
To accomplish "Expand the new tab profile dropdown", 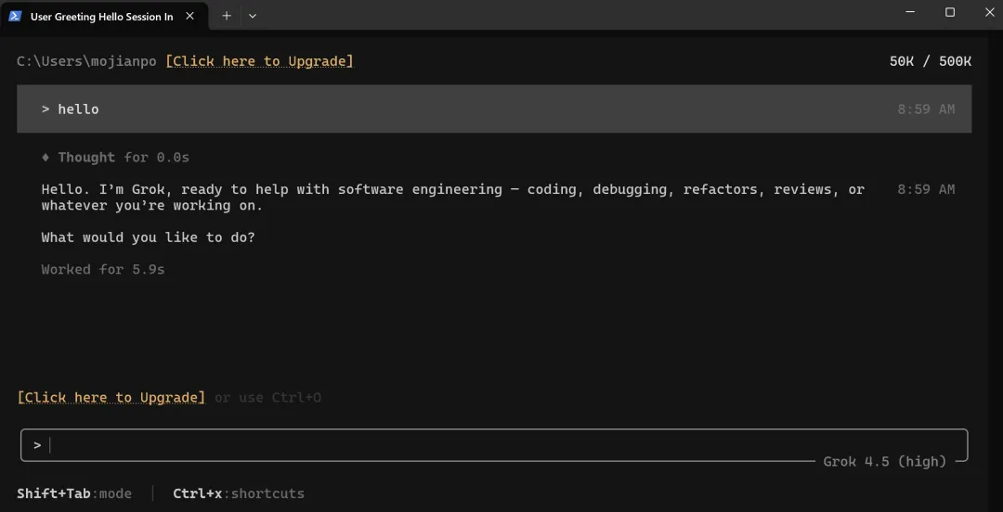I will (x=253, y=16).
